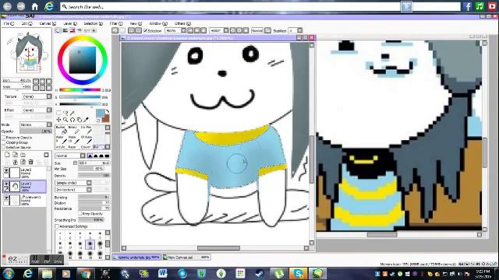This screenshot has width=499, height=280.
Task: Click the YouTube icon in browser bar
Action: pyautogui.click(x=492, y=6)
